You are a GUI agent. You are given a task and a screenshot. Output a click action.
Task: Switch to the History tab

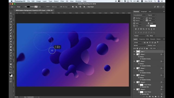pos(159,39)
